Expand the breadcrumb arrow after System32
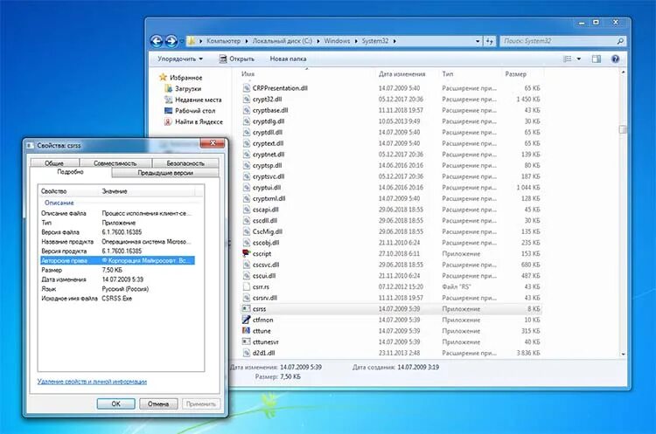The image size is (656, 434). click(x=394, y=41)
